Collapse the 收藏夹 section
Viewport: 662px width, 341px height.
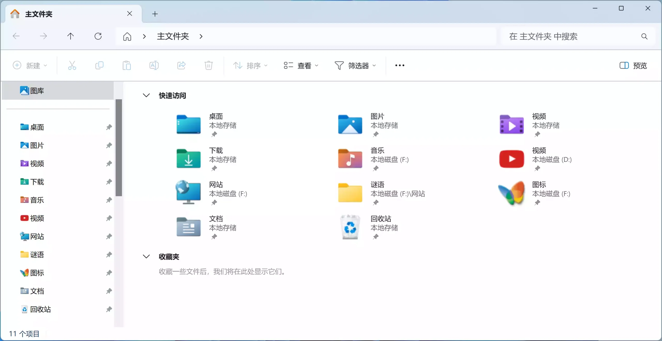146,256
